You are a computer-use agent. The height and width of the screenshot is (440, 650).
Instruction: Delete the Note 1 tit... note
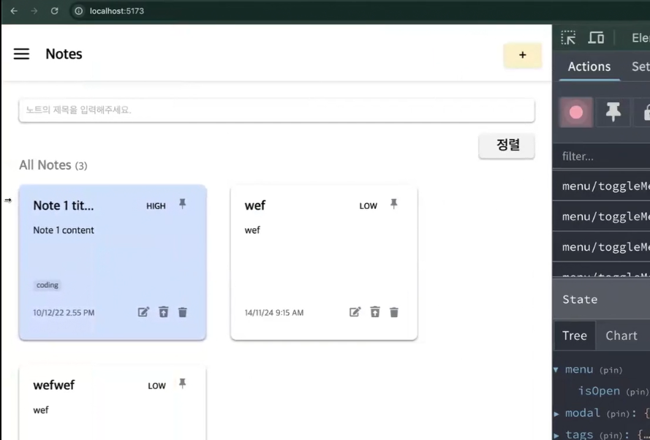pos(182,312)
